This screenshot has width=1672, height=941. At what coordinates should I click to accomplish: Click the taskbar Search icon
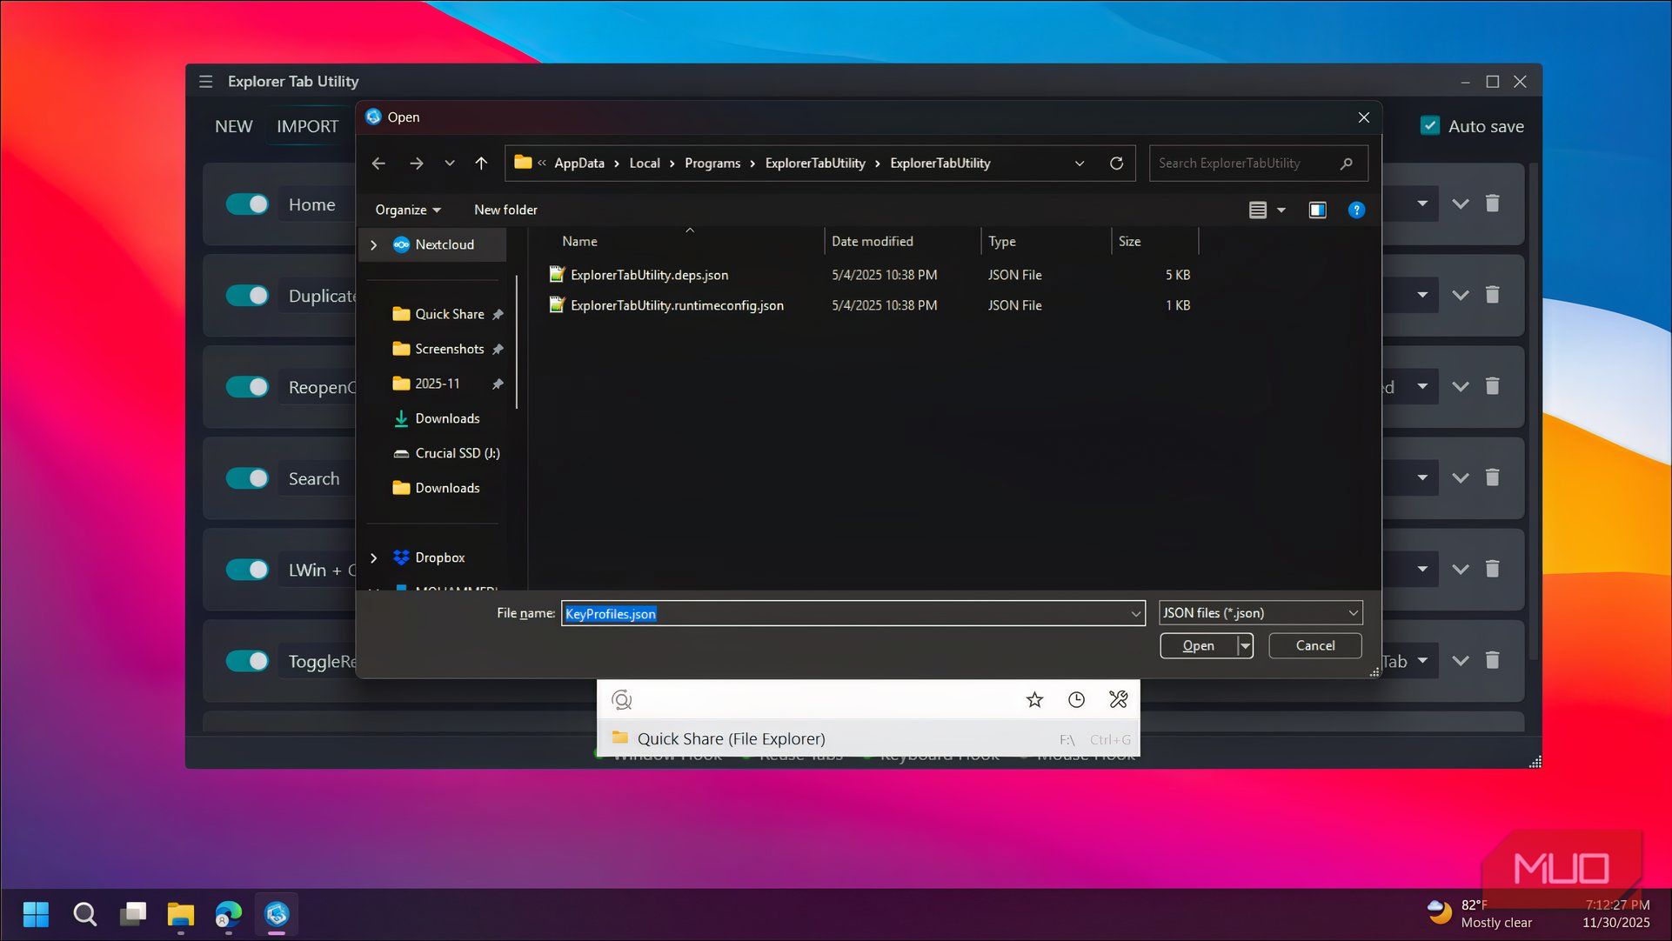(x=84, y=914)
